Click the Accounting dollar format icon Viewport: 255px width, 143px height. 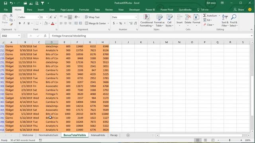pos(114,23)
